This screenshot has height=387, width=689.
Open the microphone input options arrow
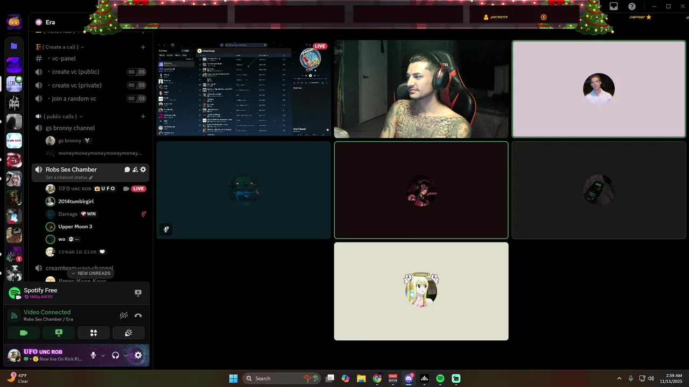(x=103, y=355)
